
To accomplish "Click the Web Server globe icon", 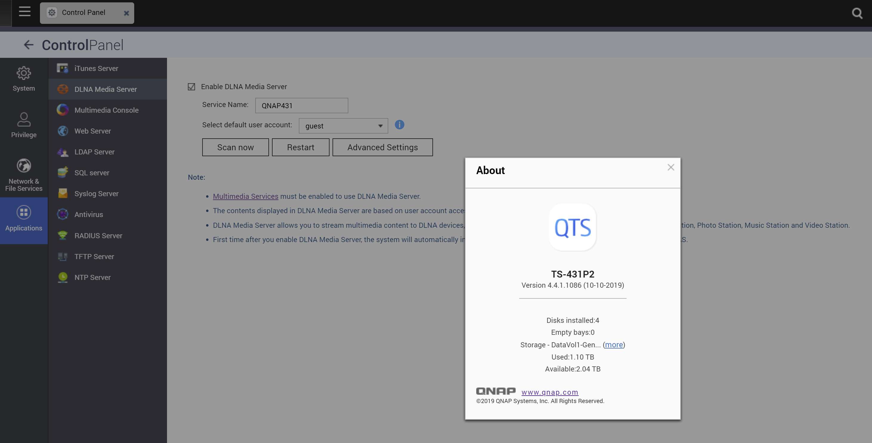I will click(x=63, y=131).
